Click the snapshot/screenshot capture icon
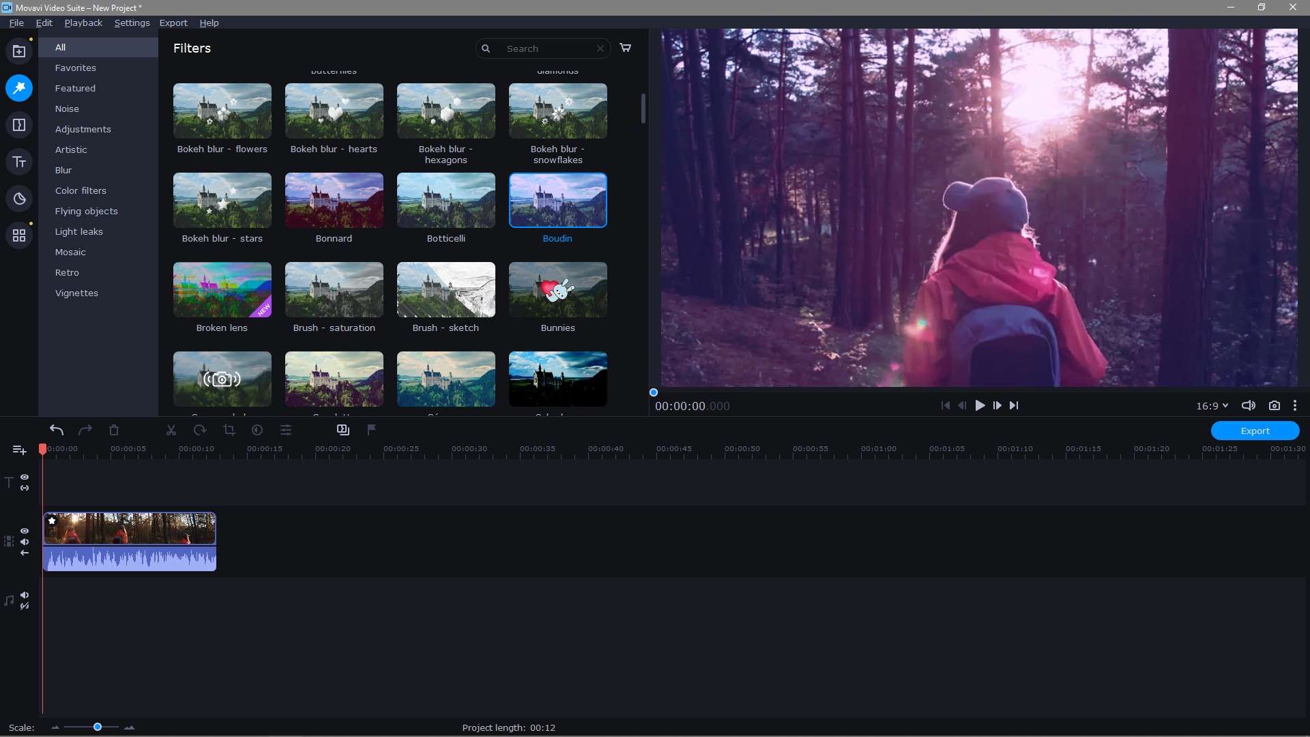The width and height of the screenshot is (1310, 737). [1275, 405]
